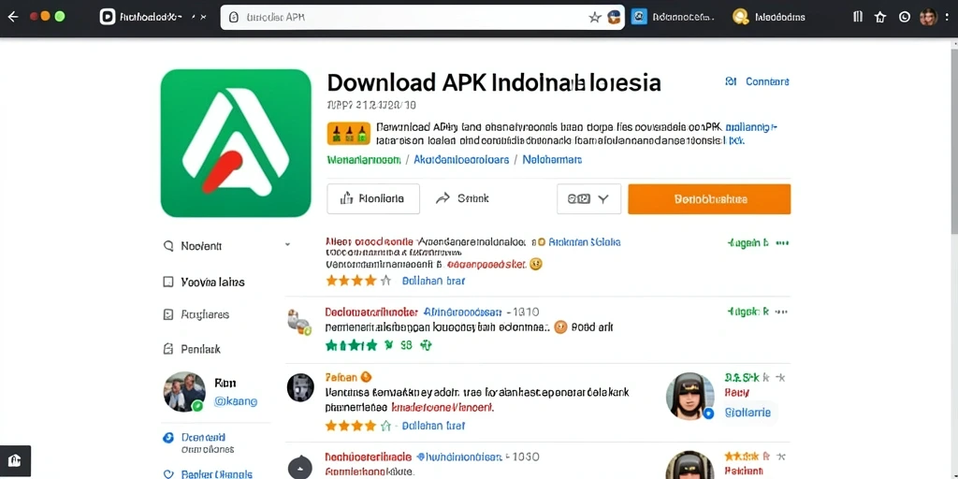Open the green Wenanianrooom link

(x=364, y=159)
